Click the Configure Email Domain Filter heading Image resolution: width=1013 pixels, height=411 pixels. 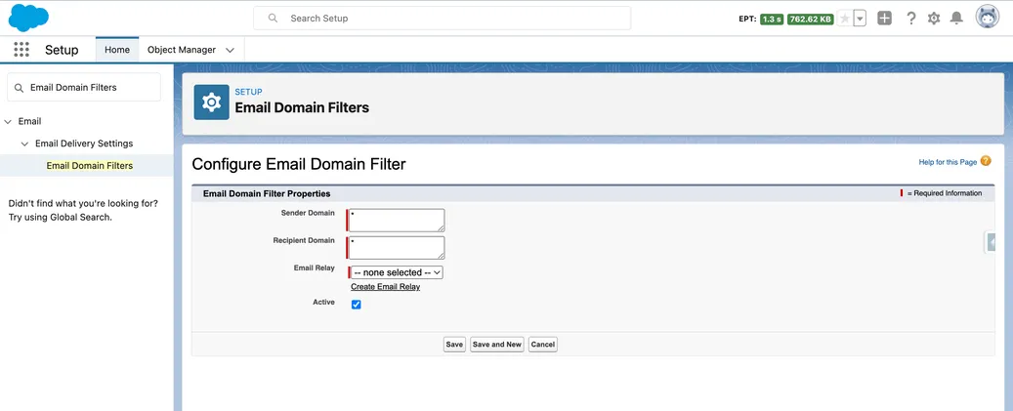[299, 164]
